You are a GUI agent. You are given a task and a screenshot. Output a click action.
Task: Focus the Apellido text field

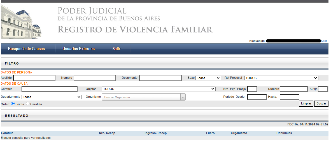[x=34, y=78]
